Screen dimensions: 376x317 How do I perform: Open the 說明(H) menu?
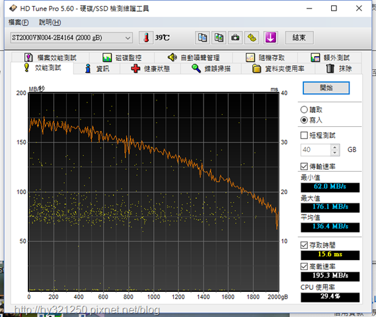(50, 22)
